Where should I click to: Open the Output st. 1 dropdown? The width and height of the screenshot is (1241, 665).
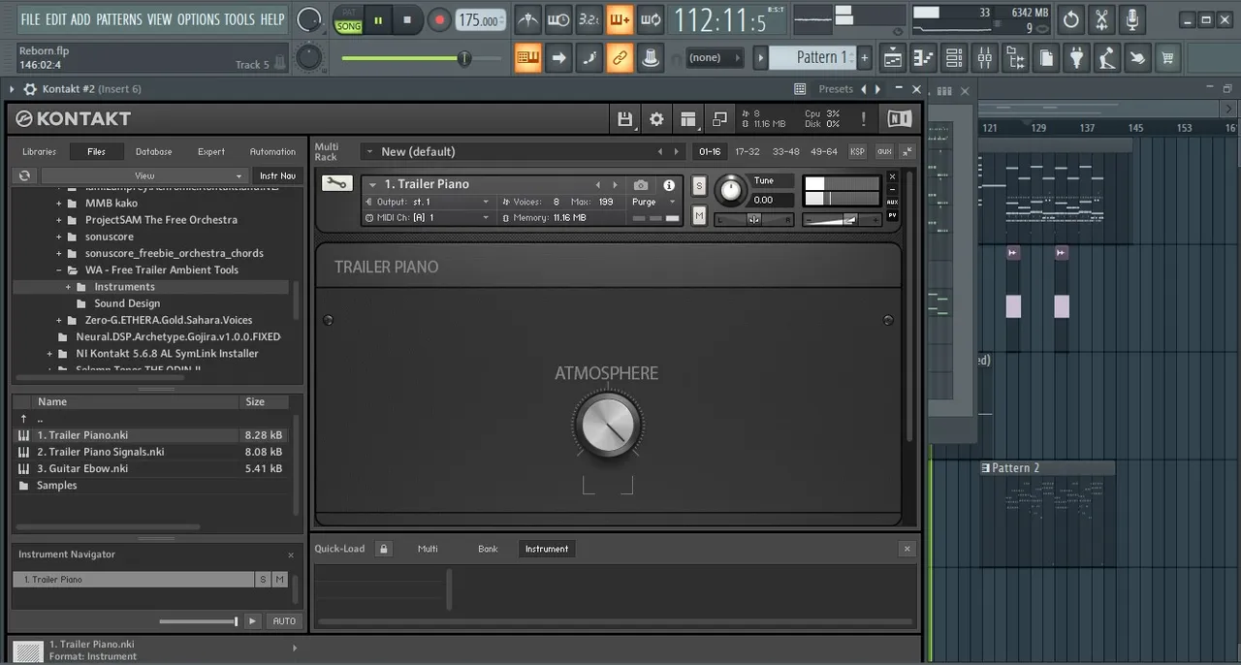(428, 202)
